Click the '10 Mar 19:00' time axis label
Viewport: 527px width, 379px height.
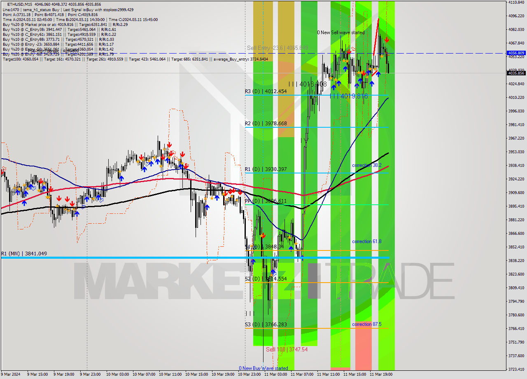pos(223,374)
